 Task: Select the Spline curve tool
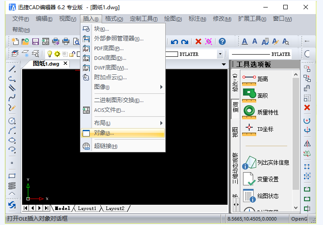click(x=12, y=98)
